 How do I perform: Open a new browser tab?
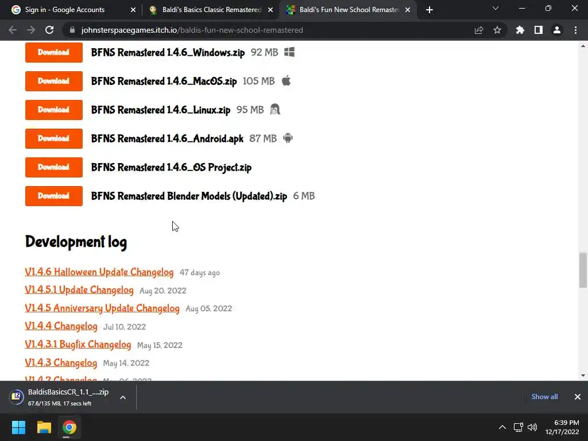tap(430, 10)
